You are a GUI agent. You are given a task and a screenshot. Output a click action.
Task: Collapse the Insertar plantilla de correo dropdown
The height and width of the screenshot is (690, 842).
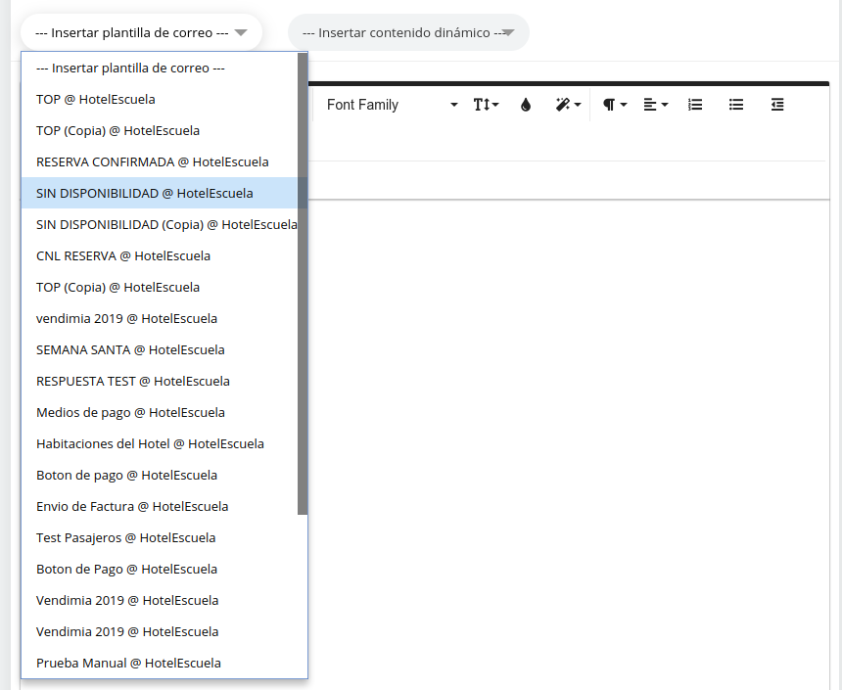(x=141, y=32)
